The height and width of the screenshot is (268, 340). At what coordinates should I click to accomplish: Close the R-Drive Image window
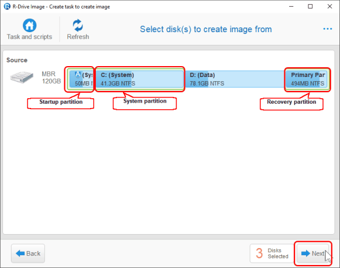[x=330, y=7]
